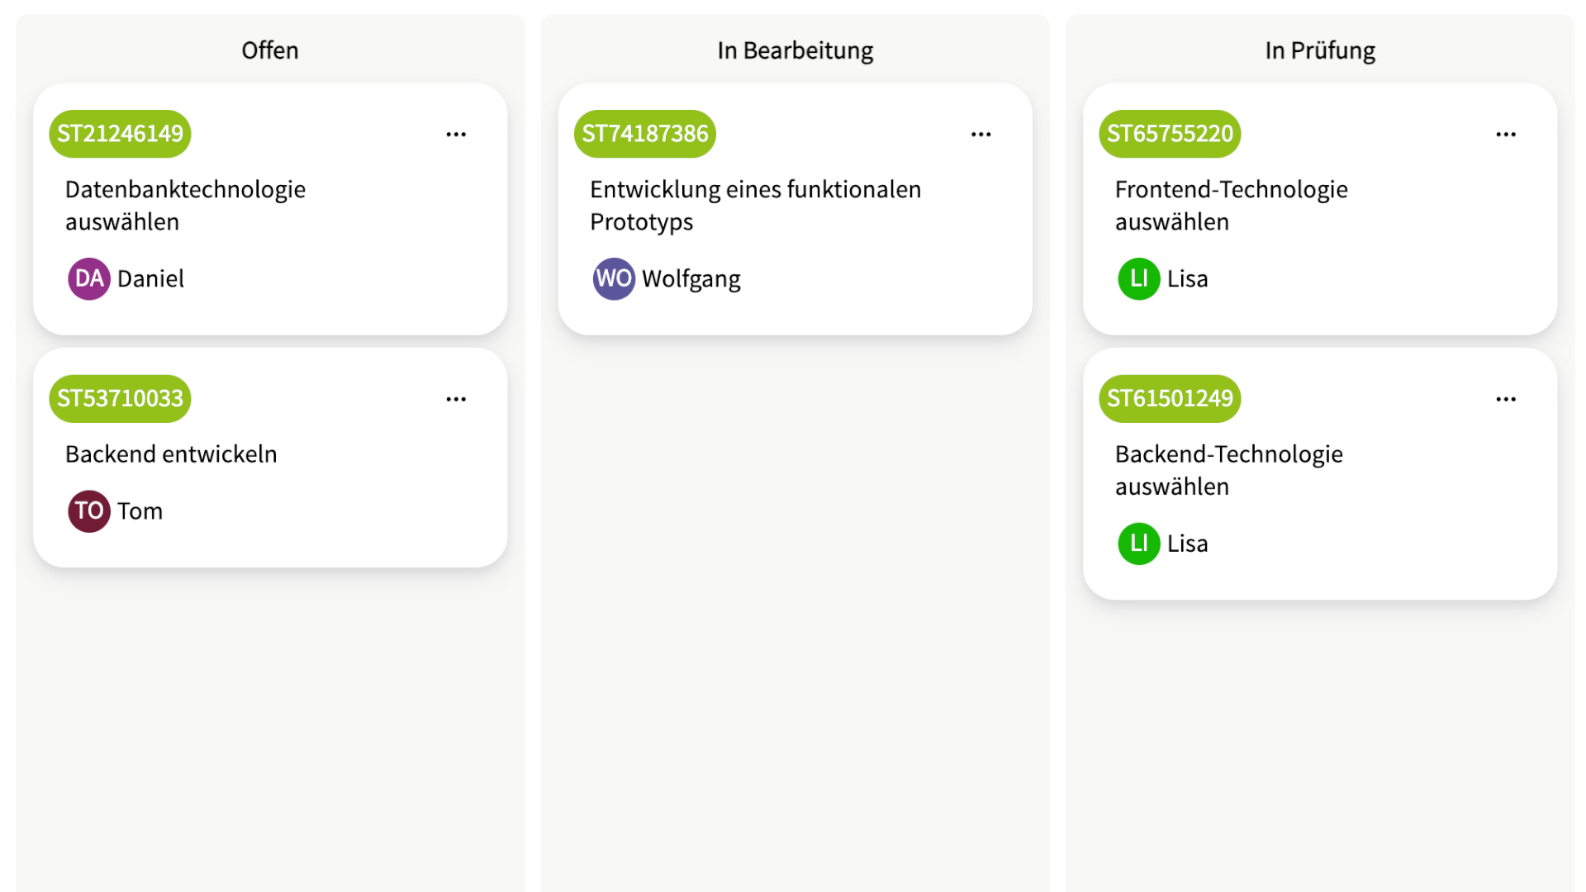
Task: Open more options for card ST74187386
Action: 981,134
